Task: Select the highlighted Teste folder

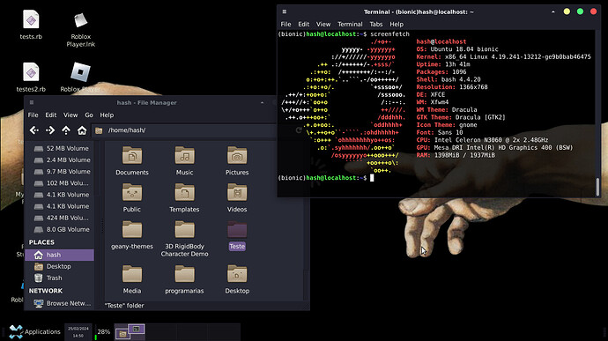Action: (x=237, y=235)
